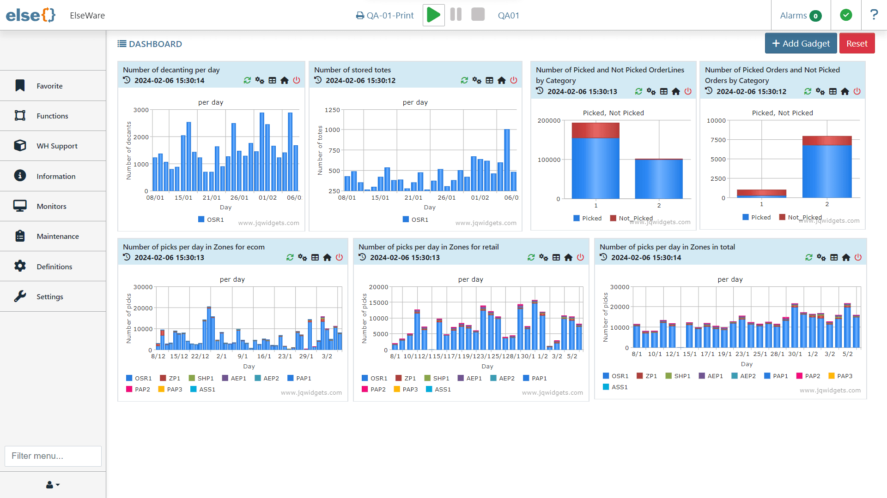Toggle ZP1 legend in ecom picks chart

coord(170,378)
